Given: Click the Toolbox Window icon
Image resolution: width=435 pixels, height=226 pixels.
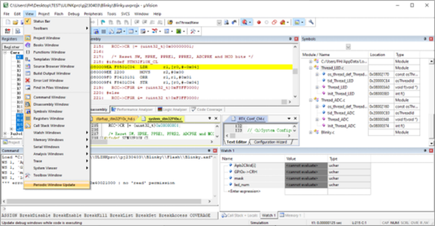Looking at the screenshot, I should [x=28, y=175].
